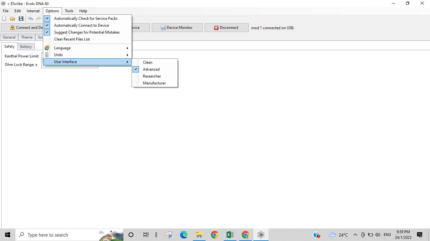Click the Save floppy disk icon
430x241 pixels.
(21, 19)
